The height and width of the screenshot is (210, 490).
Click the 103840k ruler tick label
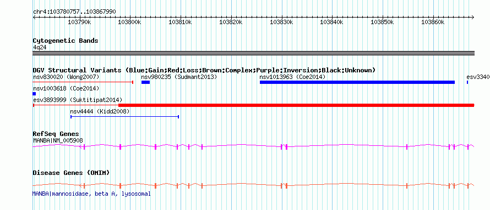[332, 22]
